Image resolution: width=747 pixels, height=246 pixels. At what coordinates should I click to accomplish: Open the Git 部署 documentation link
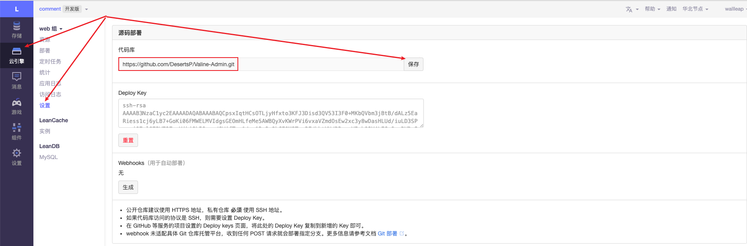click(x=387, y=233)
